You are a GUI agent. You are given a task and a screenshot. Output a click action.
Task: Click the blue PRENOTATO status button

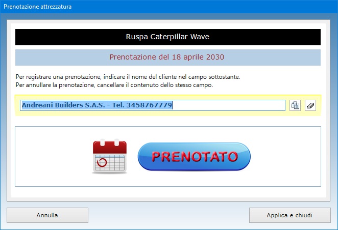[194, 156]
